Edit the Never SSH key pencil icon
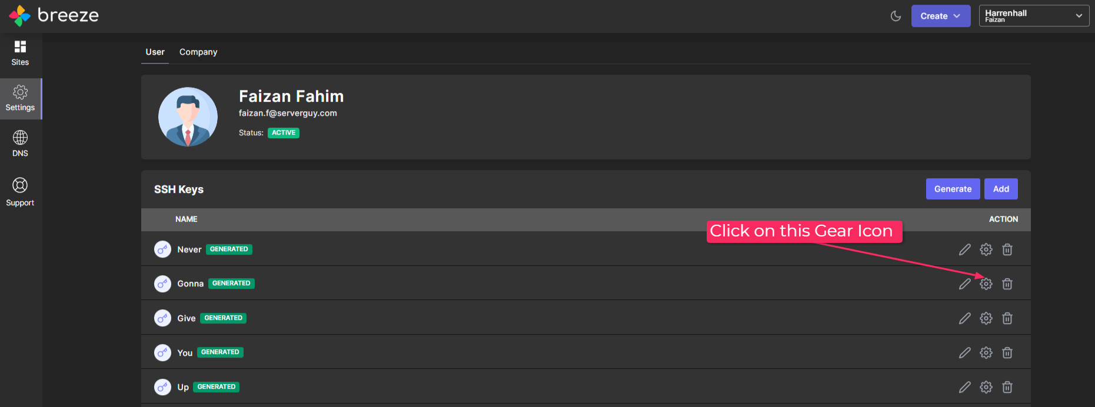The width and height of the screenshot is (1095, 407). point(965,249)
